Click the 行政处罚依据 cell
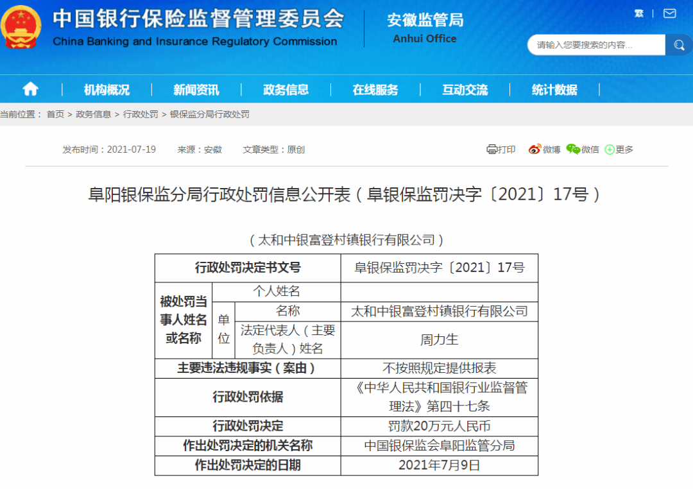The image size is (693, 489). tap(248, 397)
